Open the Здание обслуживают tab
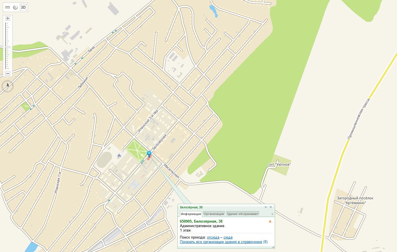The width and height of the screenshot is (397, 252). (x=243, y=214)
